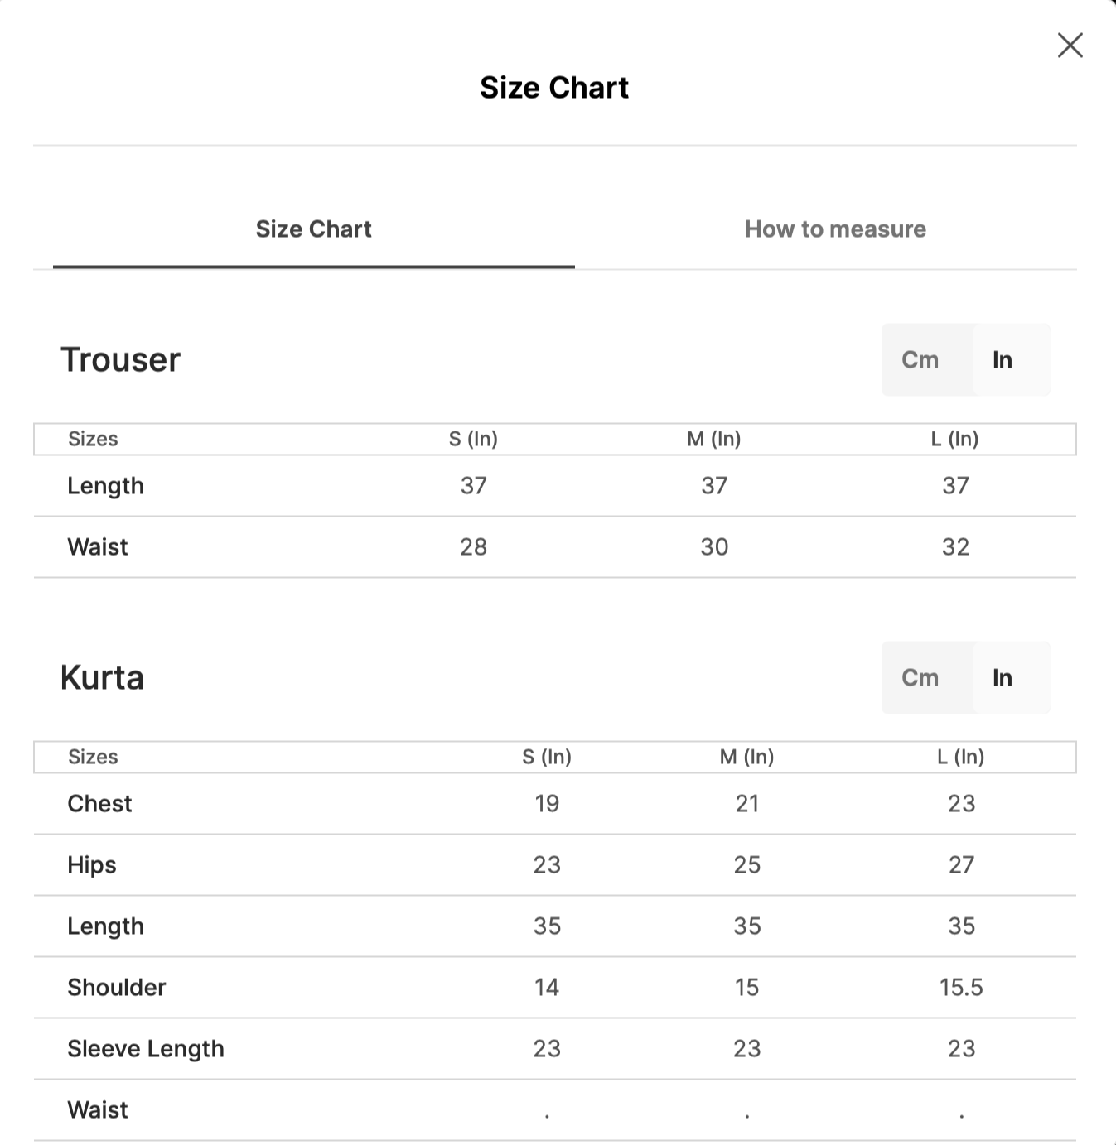Click the S (In) header in Trouser table
This screenshot has height=1145, width=1116.
pyautogui.click(x=473, y=439)
